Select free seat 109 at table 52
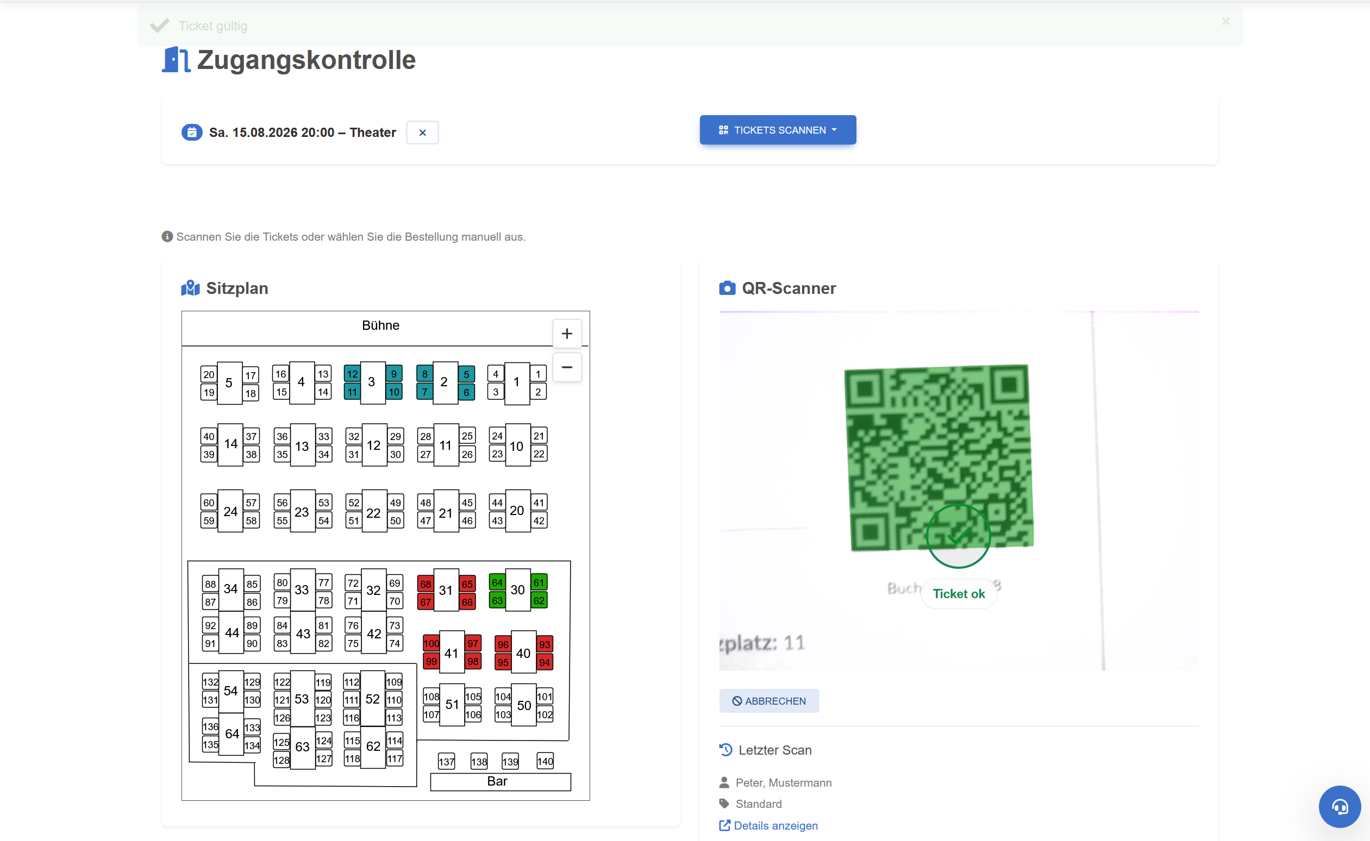This screenshot has width=1370, height=841. point(394,682)
